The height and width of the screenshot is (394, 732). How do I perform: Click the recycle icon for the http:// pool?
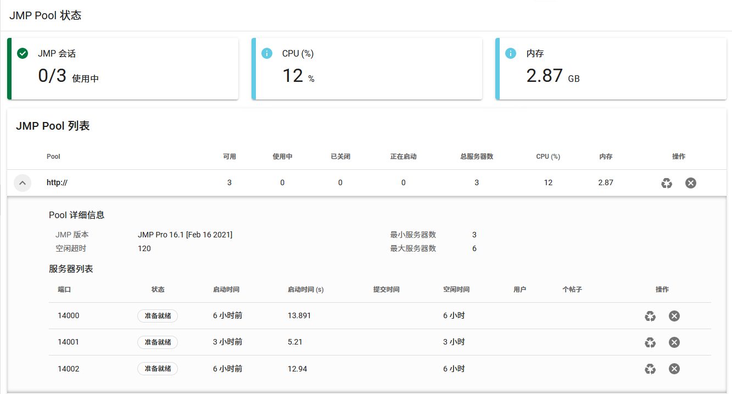667,183
